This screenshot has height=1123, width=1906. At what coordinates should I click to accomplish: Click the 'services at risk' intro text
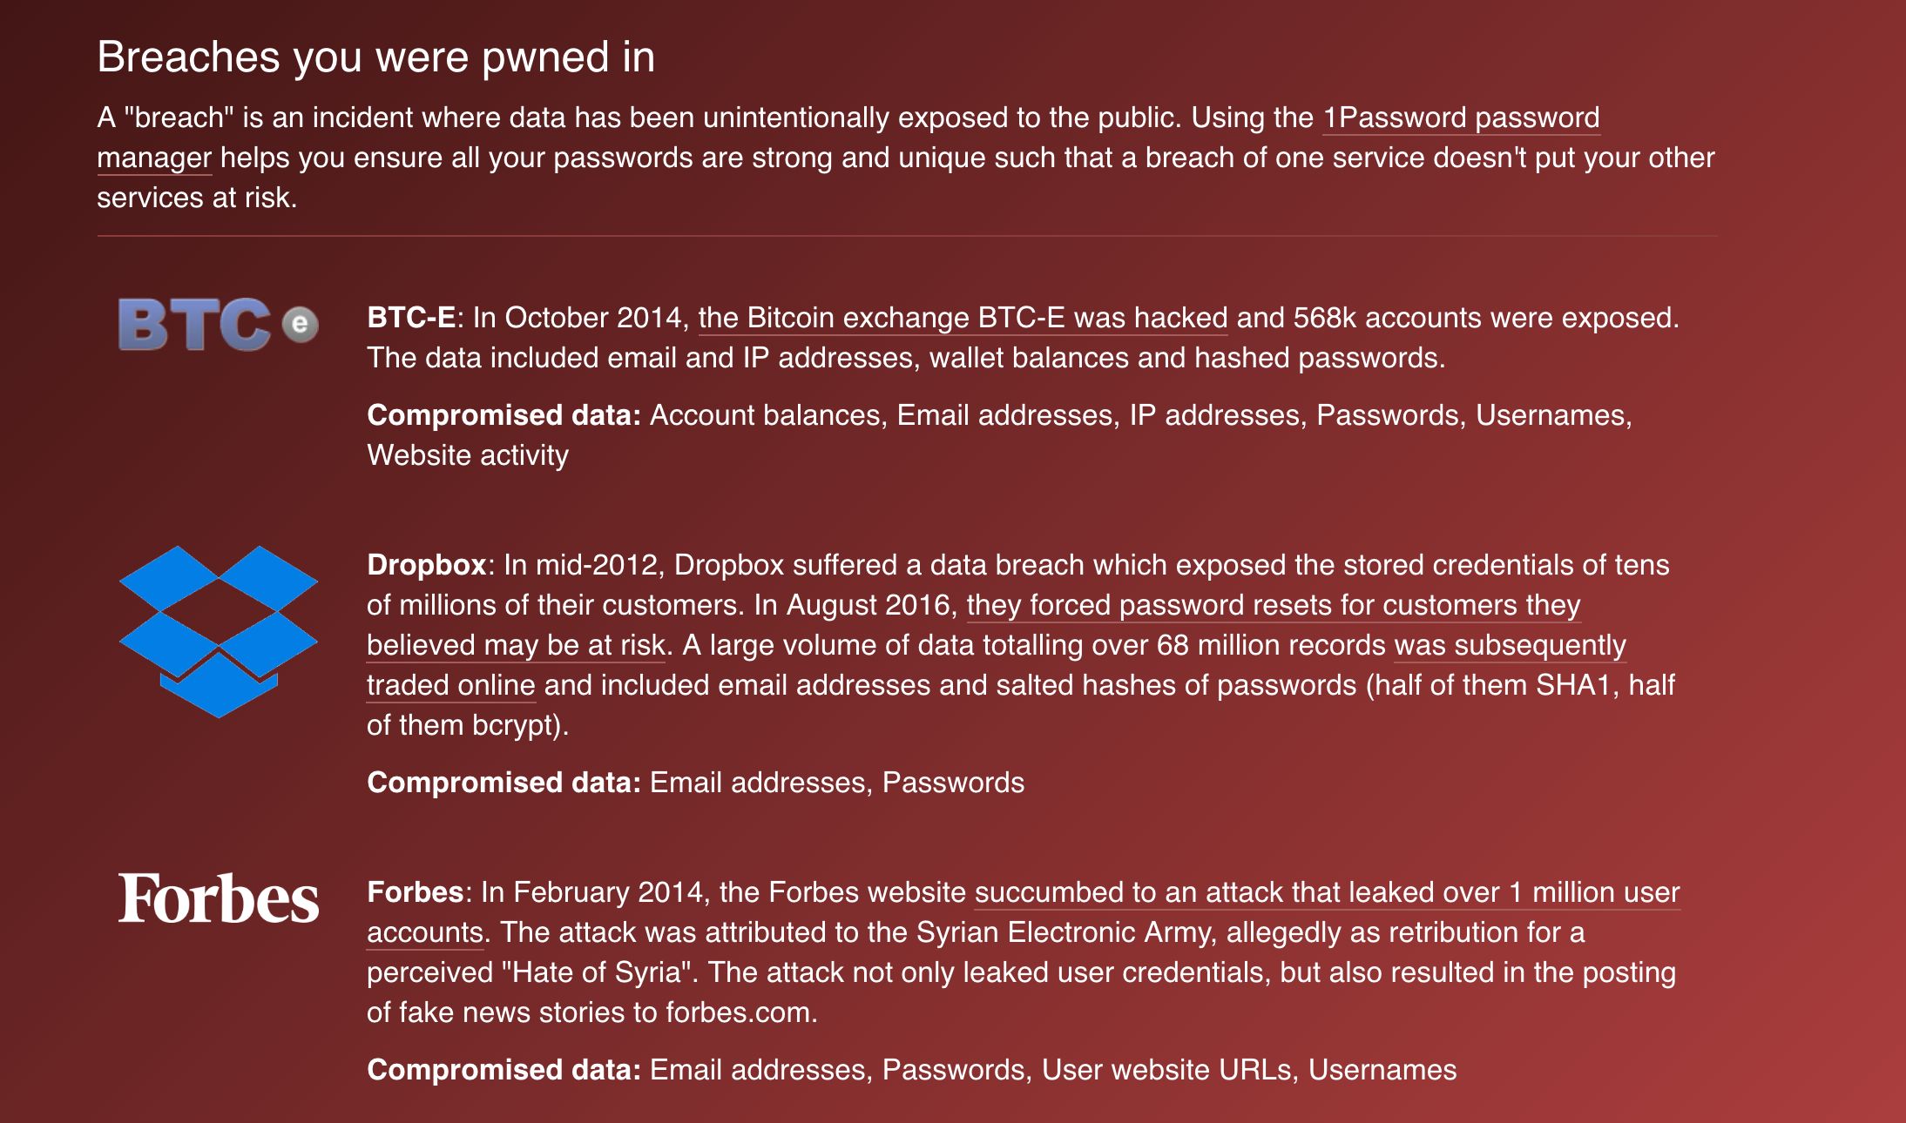[x=196, y=198]
